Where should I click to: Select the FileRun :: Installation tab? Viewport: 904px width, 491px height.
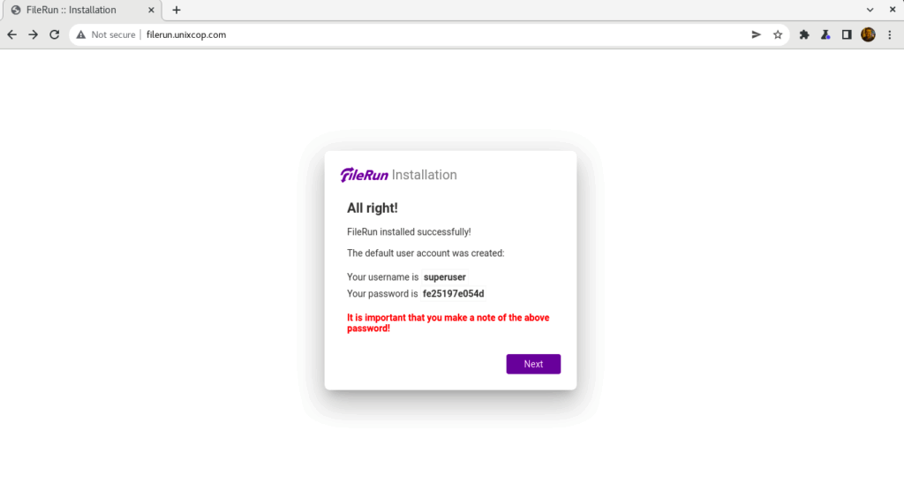(x=71, y=10)
